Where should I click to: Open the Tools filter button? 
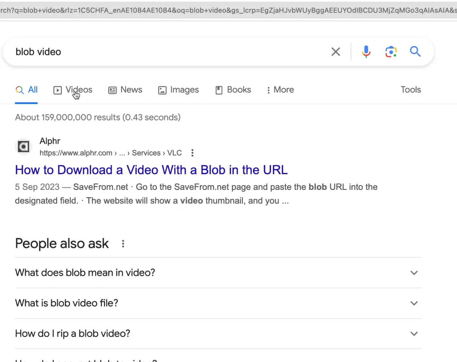click(411, 90)
